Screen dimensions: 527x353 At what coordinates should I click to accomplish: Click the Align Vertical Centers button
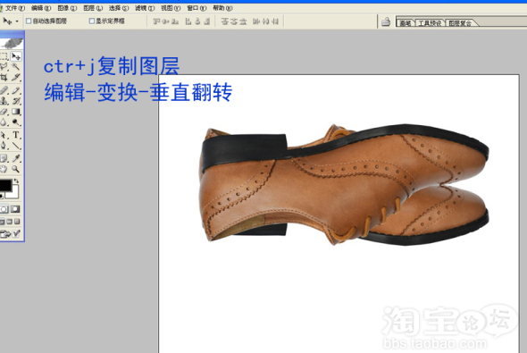tap(166, 21)
